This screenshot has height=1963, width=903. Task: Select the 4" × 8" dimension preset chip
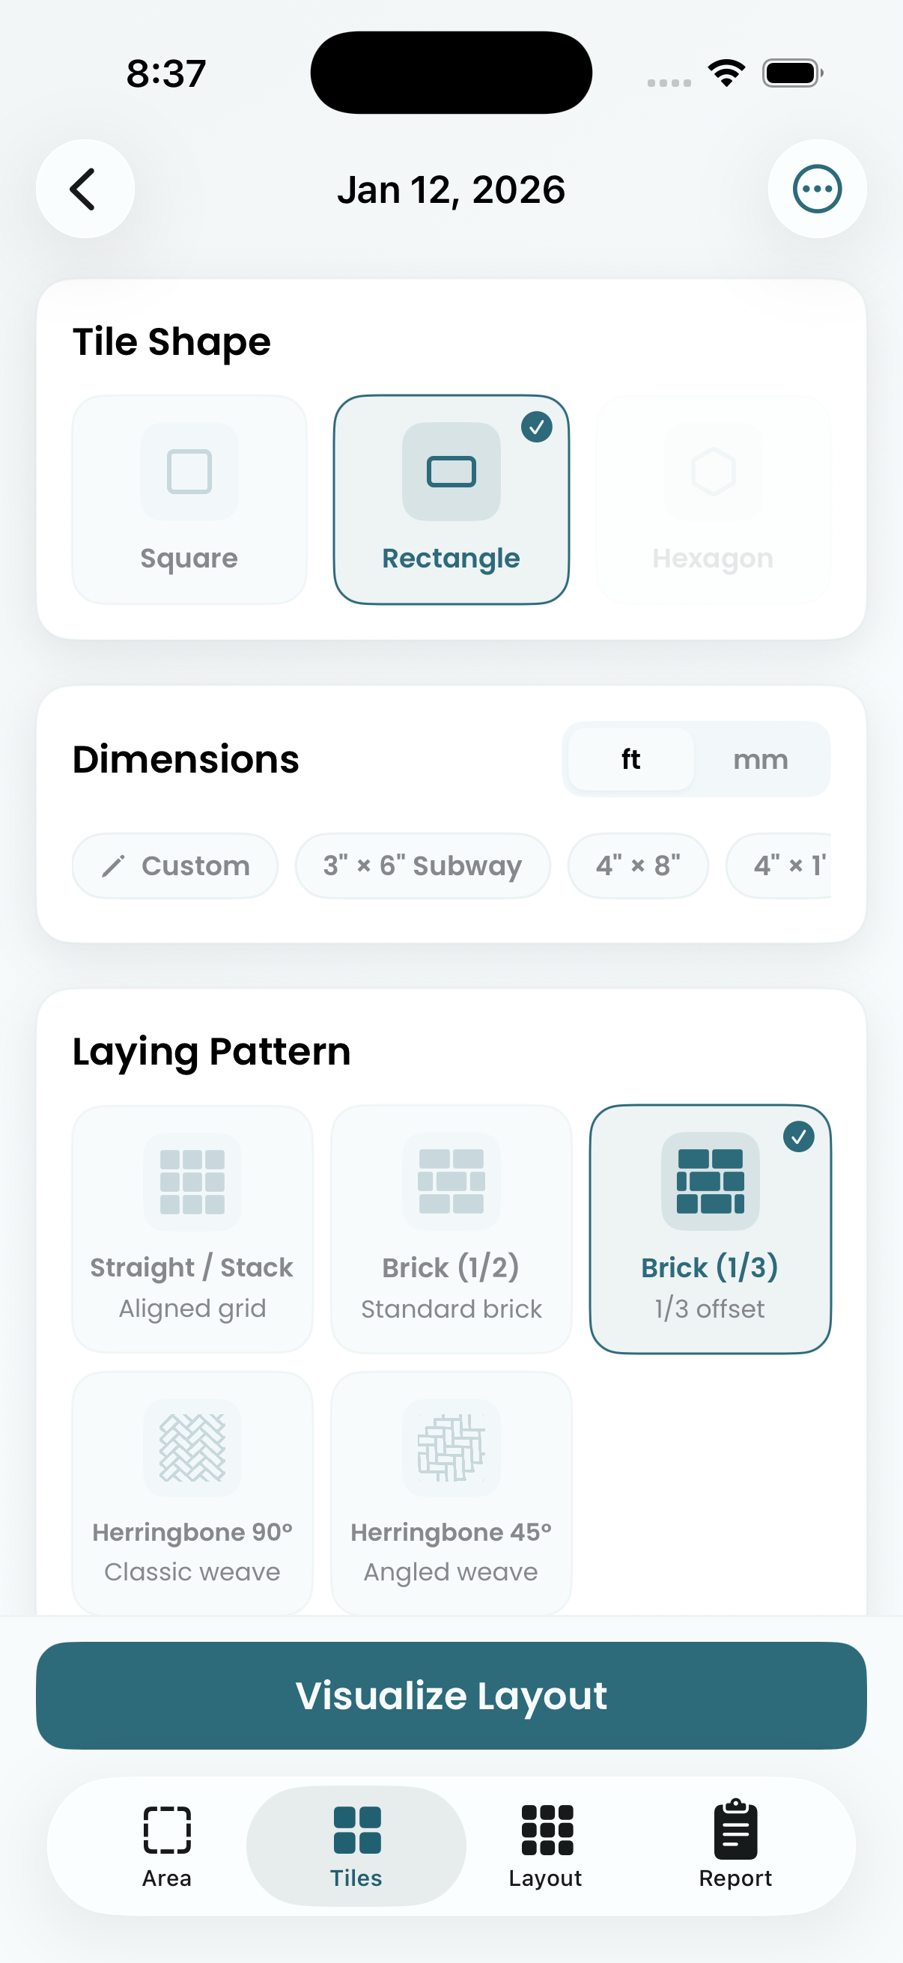tap(638, 865)
